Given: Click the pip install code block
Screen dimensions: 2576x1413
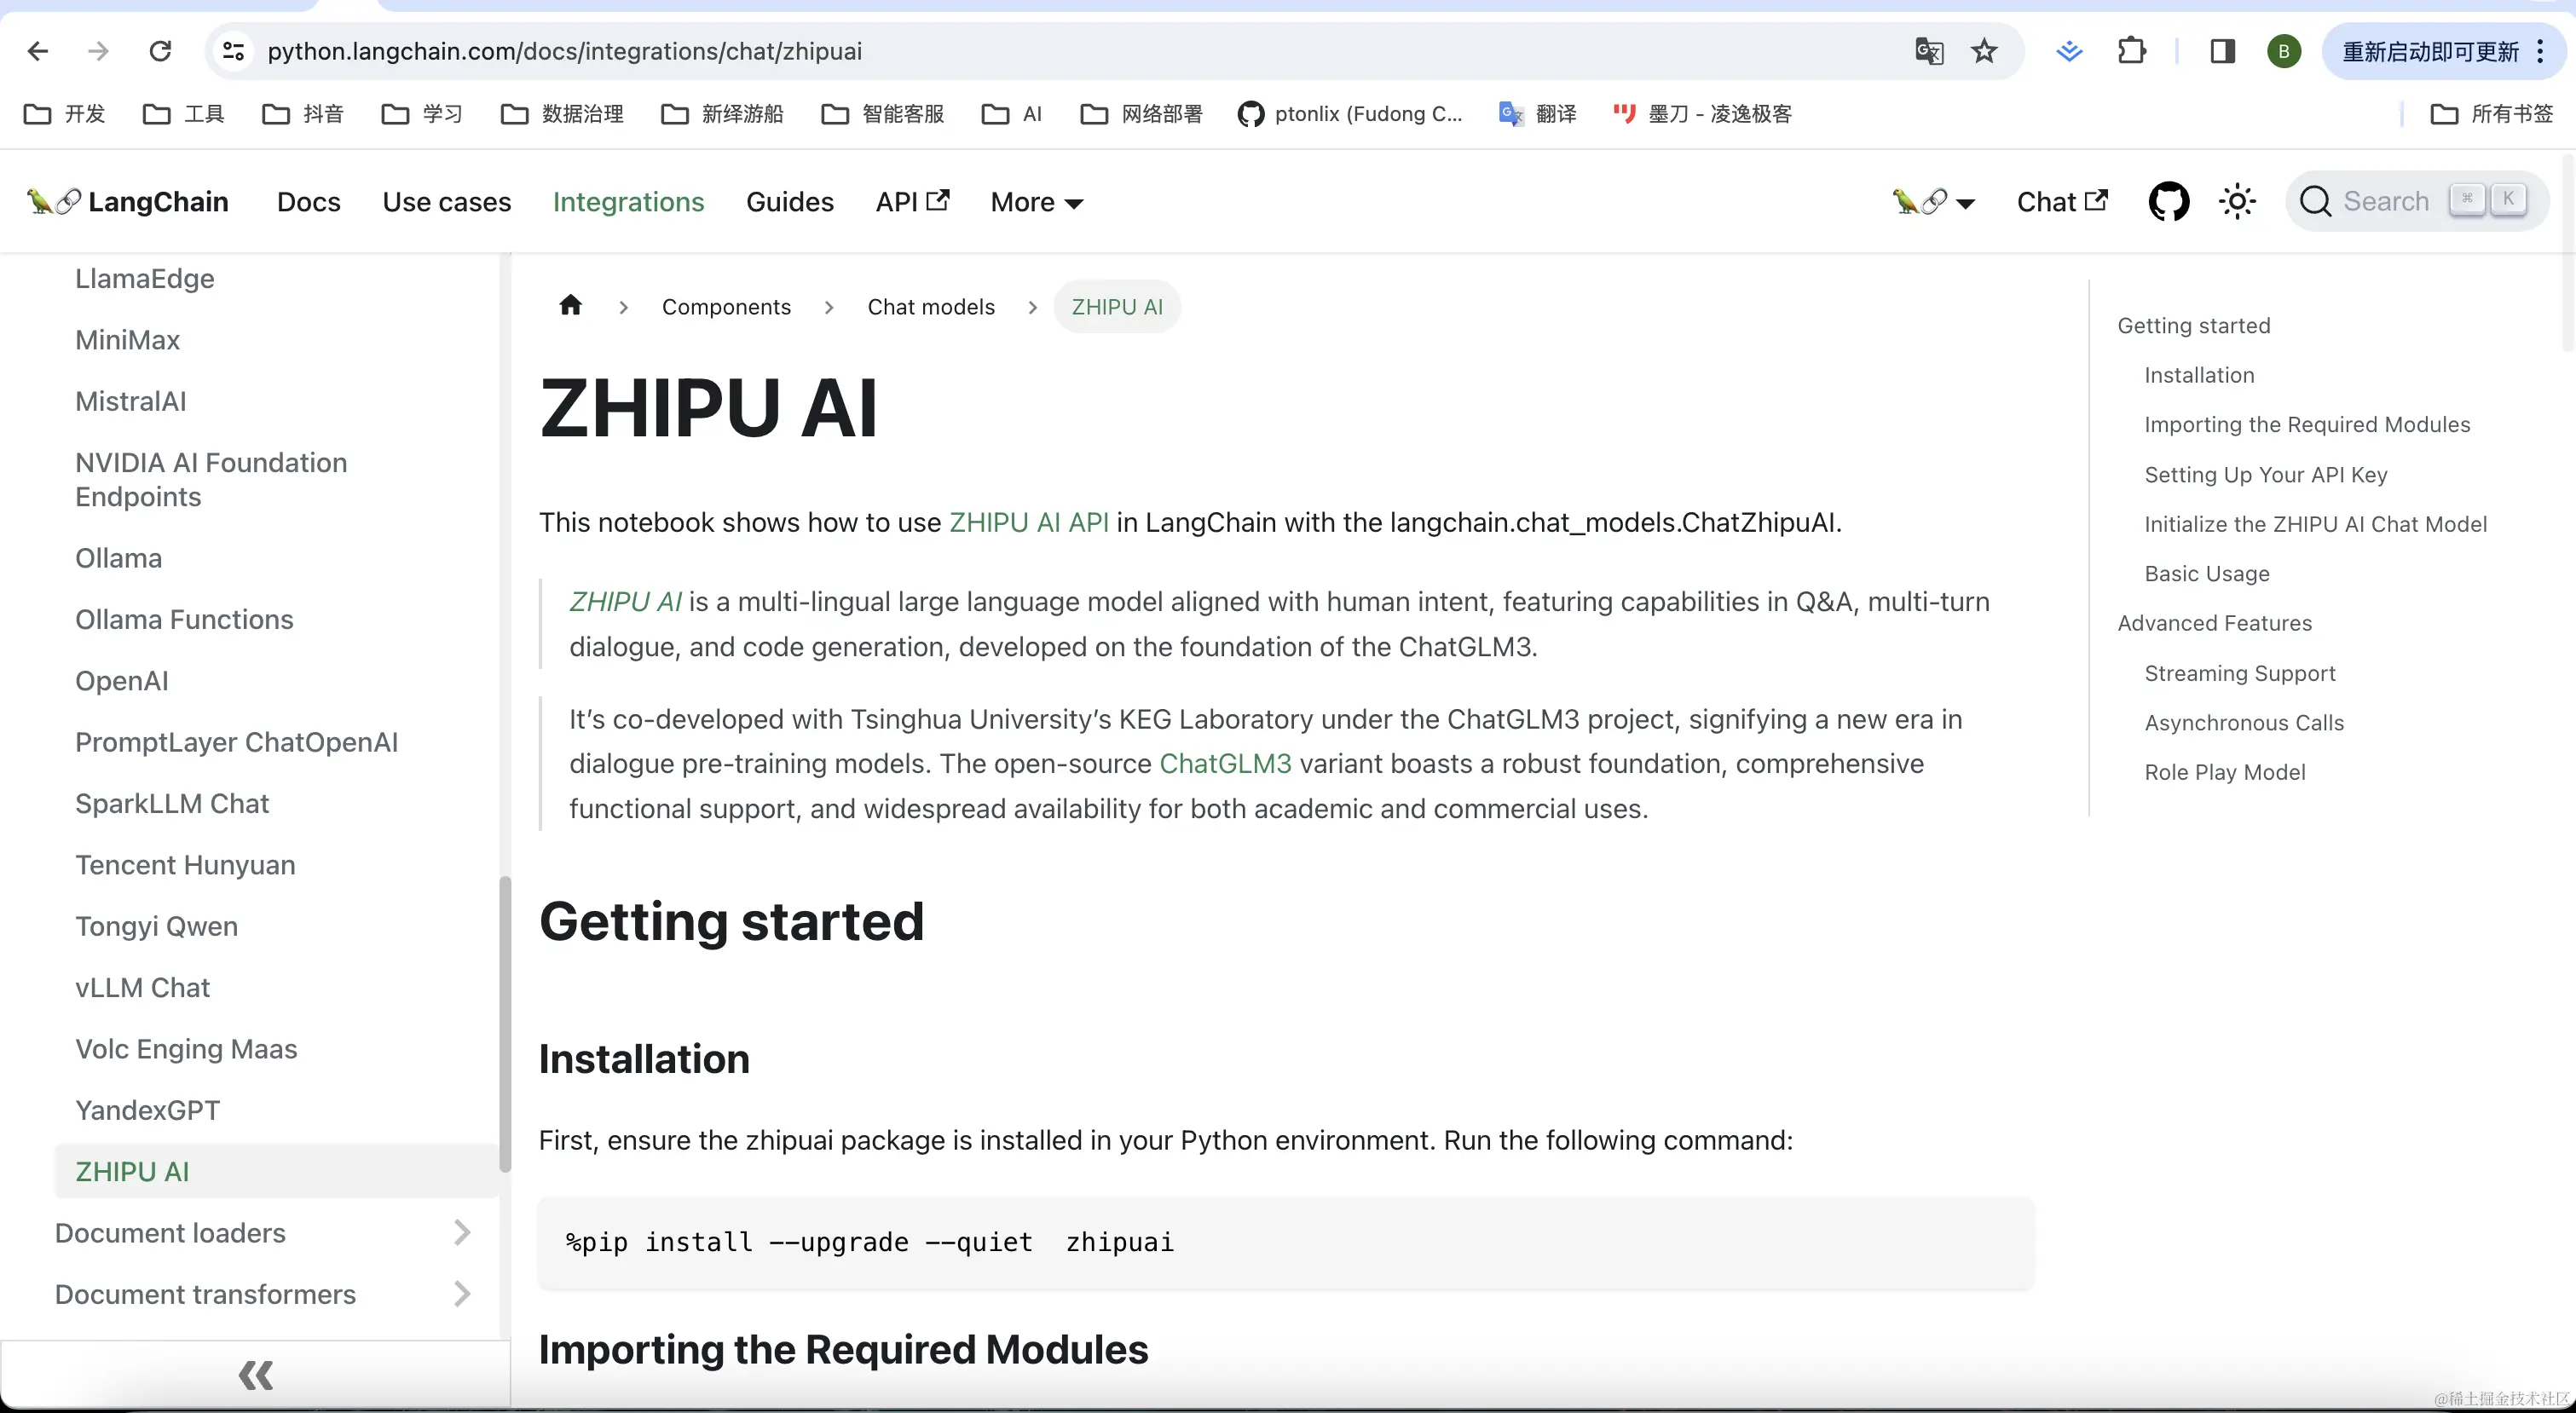Looking at the screenshot, I should click(1286, 1242).
